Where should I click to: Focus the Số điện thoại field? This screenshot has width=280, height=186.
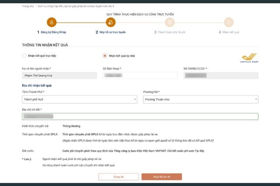point(140,75)
